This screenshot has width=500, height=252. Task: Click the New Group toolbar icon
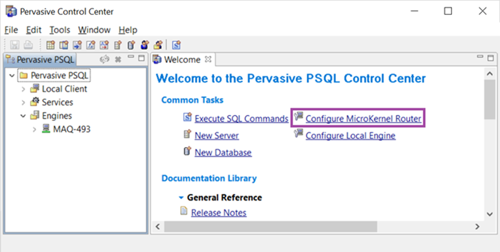[x=158, y=45]
